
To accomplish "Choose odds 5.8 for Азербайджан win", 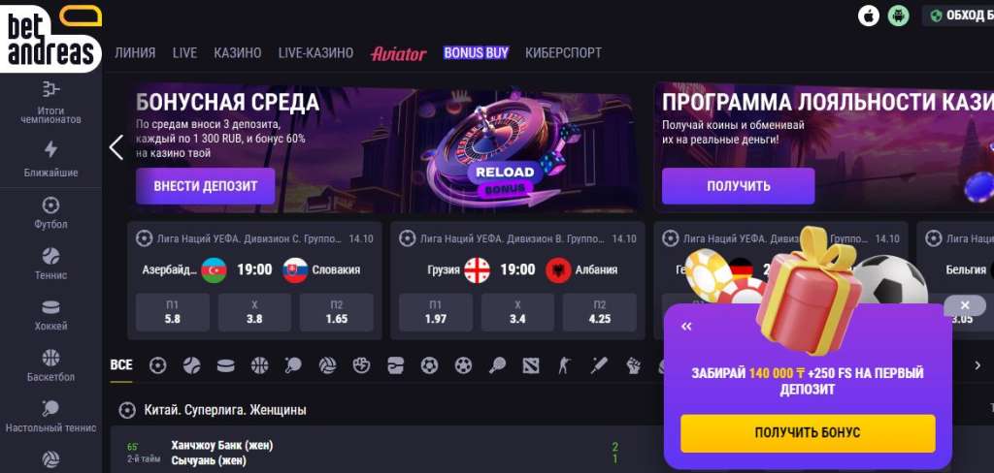I will tap(173, 312).
